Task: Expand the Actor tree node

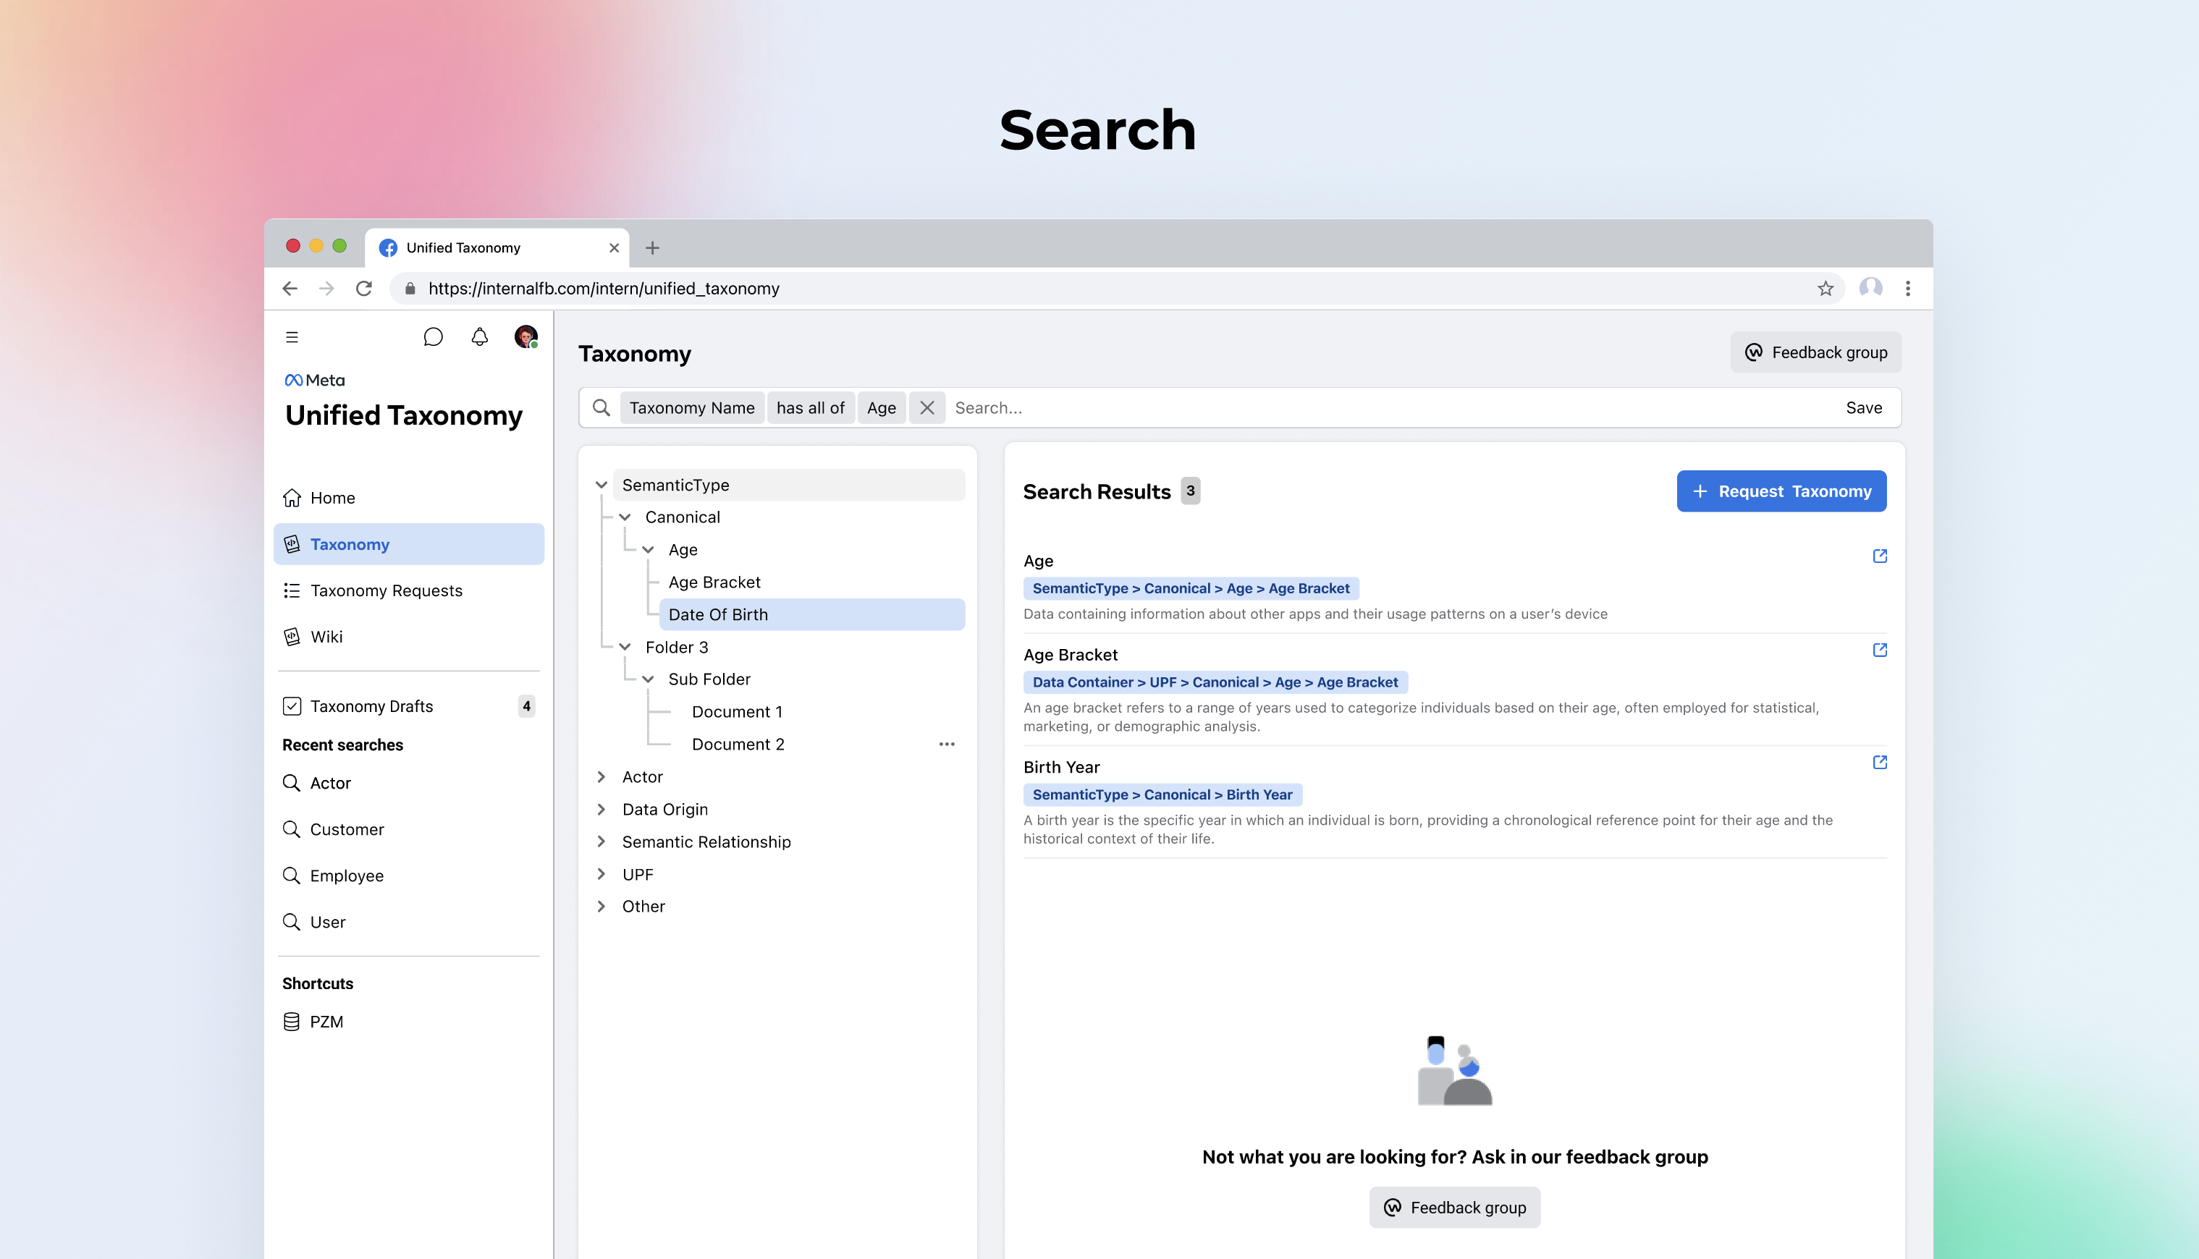Action: [x=601, y=777]
